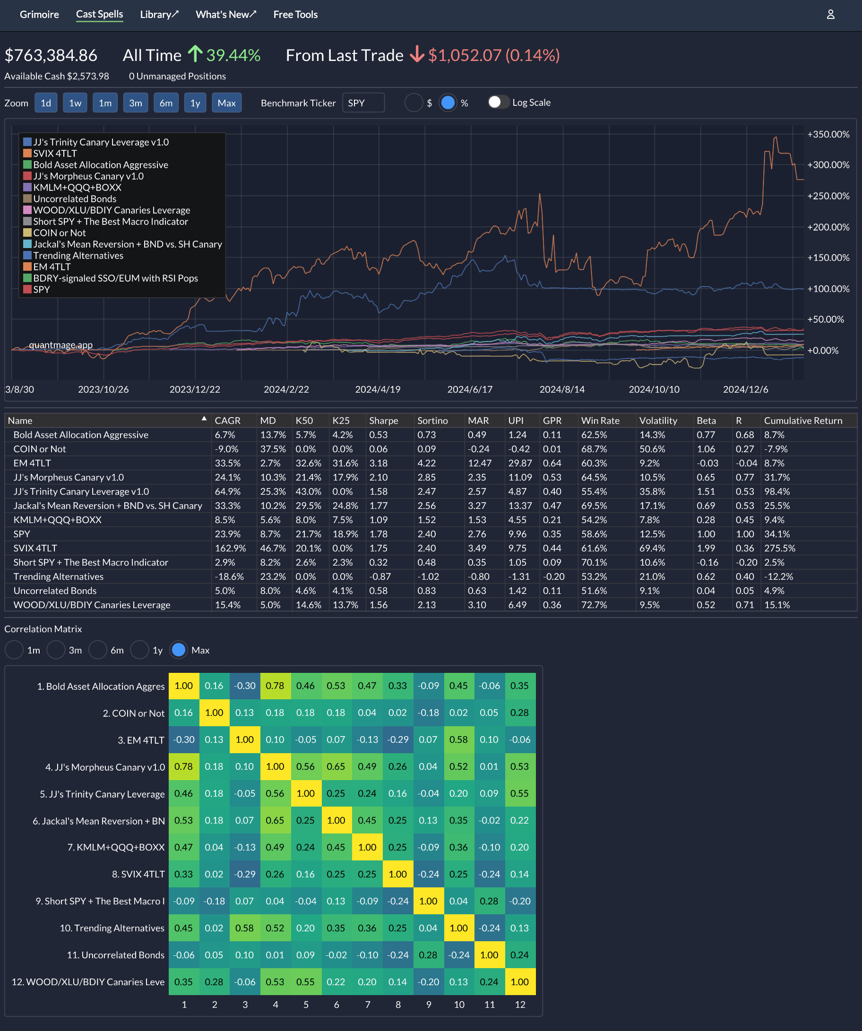Set chart zoom to 3m
This screenshot has height=1031, width=862.
[x=136, y=103]
